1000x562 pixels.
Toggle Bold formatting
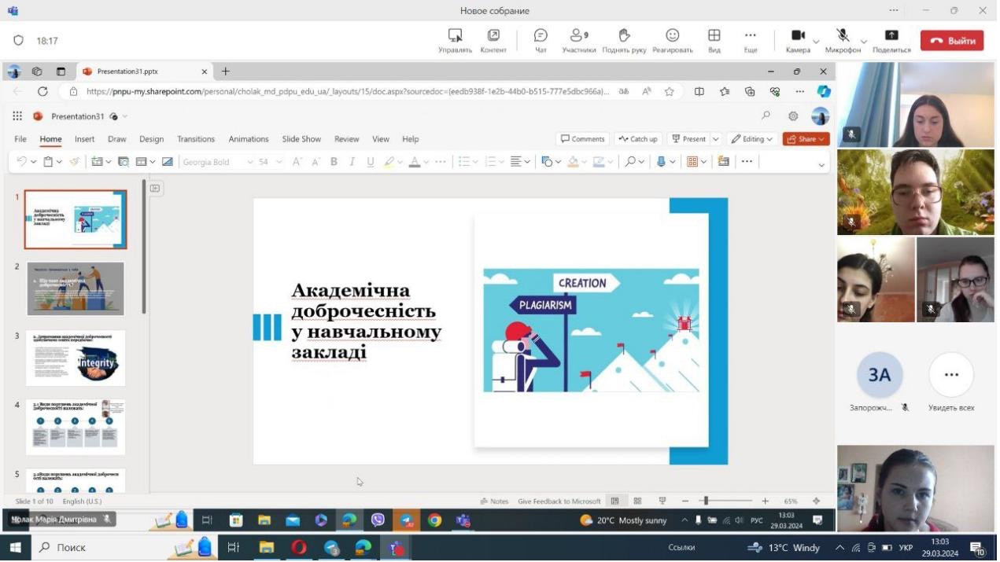point(334,162)
